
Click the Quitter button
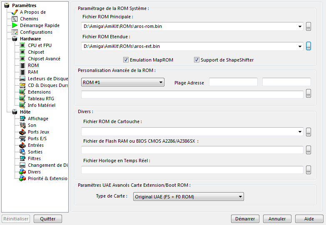click(48, 219)
